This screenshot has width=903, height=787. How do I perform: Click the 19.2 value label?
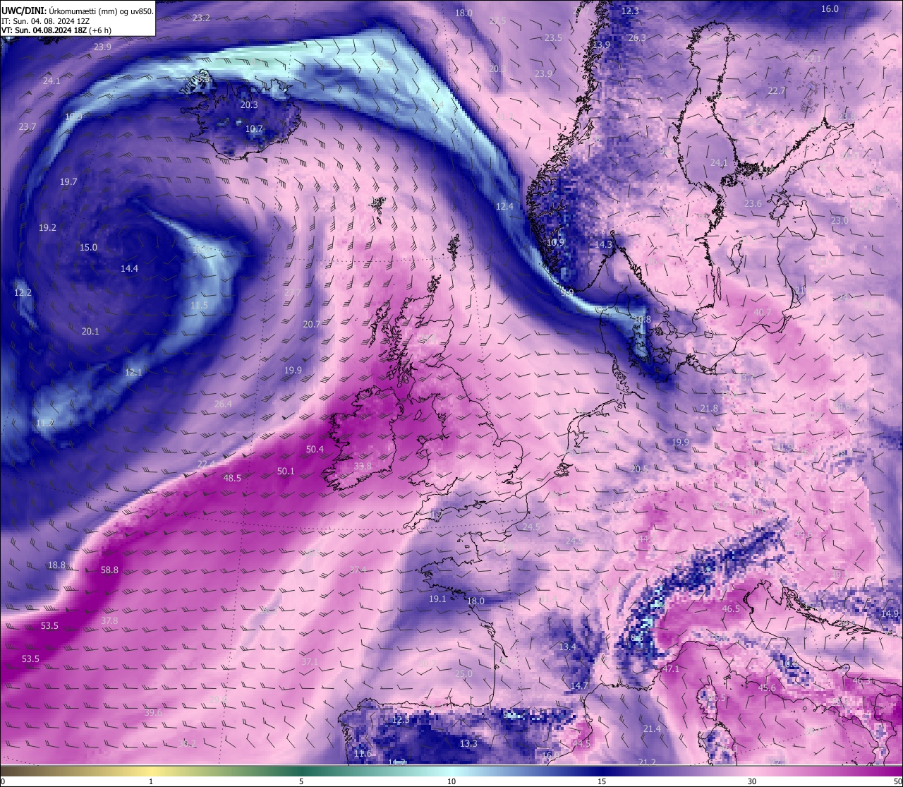pos(47,227)
